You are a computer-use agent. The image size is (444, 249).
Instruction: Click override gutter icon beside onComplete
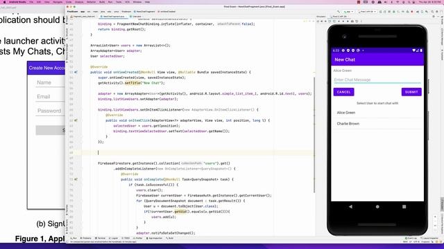(76, 179)
